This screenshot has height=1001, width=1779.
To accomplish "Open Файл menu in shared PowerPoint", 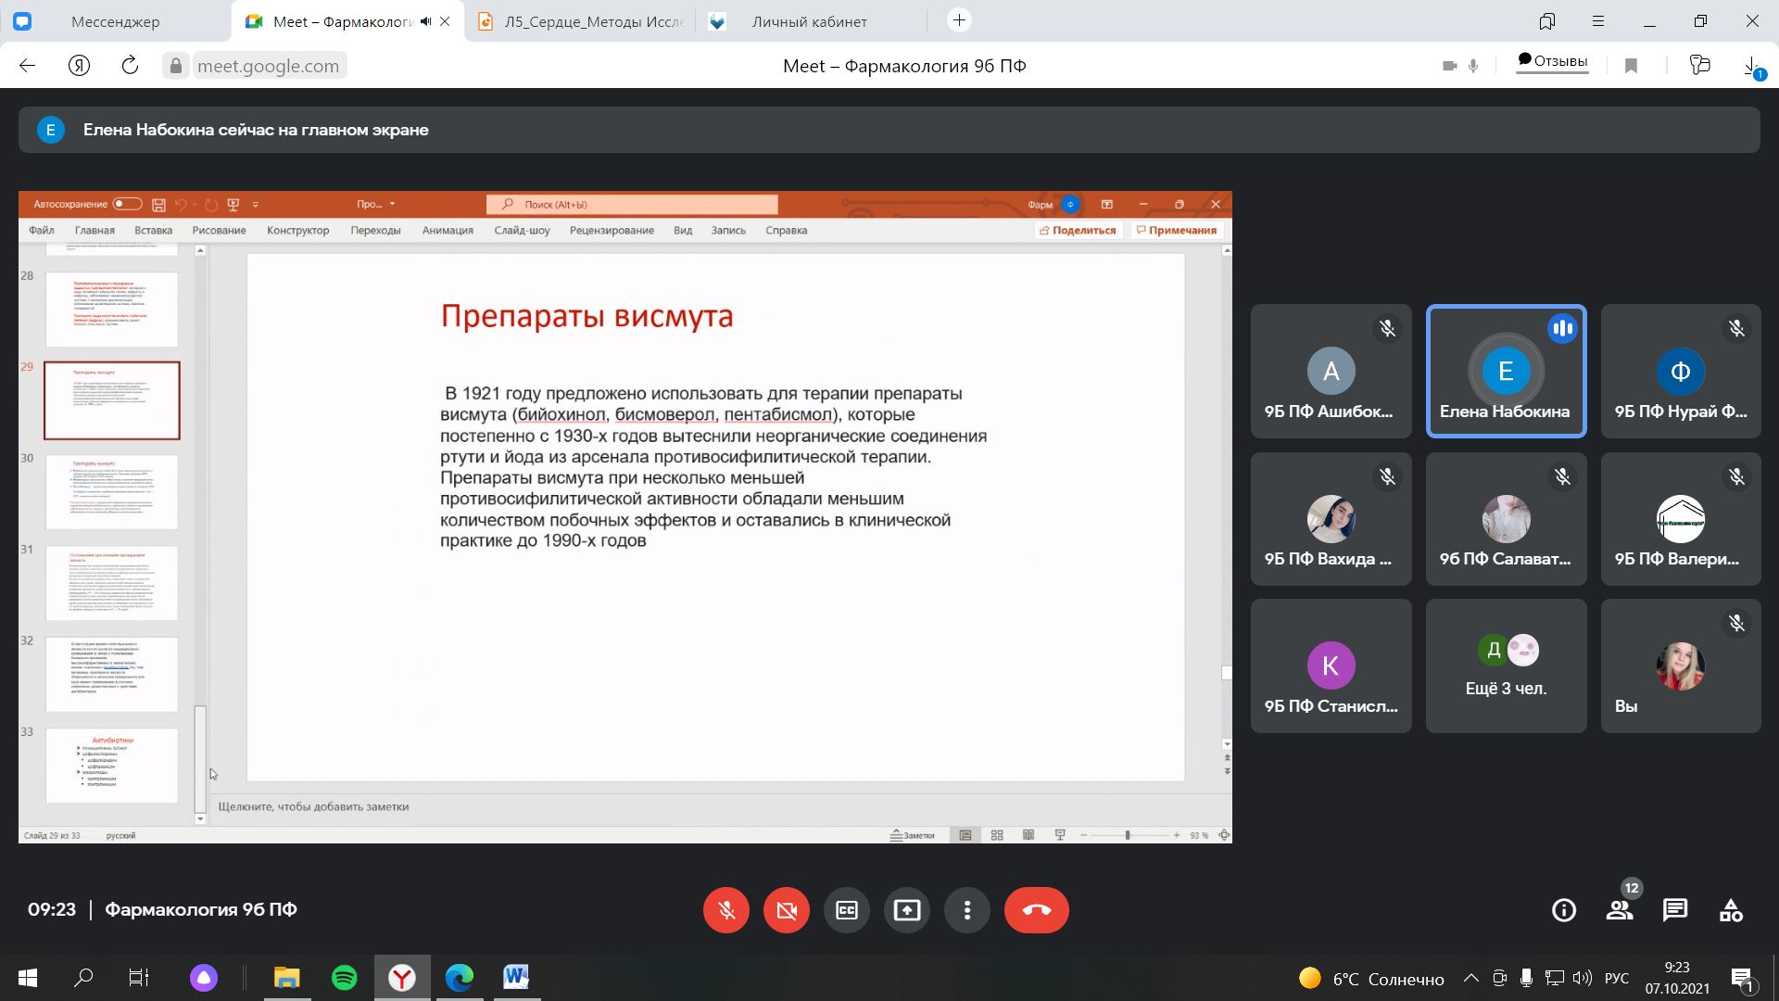I will [x=42, y=230].
